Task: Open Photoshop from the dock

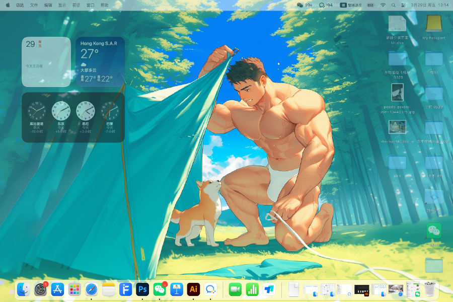Action: click(x=142, y=289)
